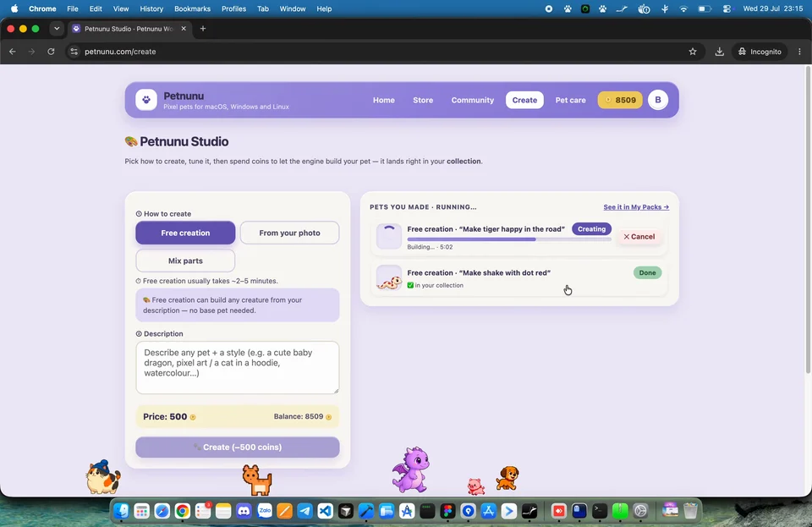Open Visual Studio Code from the dock
The width and height of the screenshot is (812, 527).
325,511
